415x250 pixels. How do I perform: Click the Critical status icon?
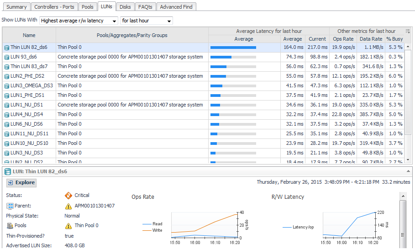click(68, 195)
